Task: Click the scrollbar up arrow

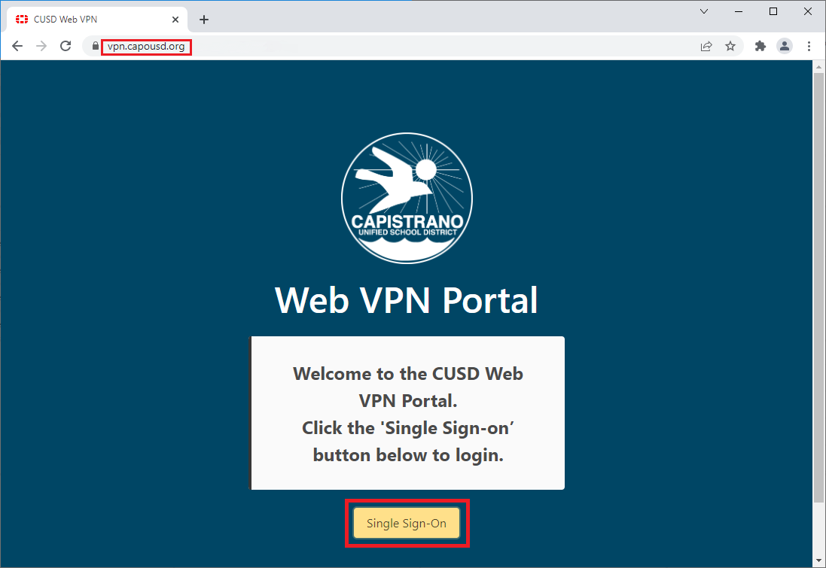Action: (x=818, y=67)
